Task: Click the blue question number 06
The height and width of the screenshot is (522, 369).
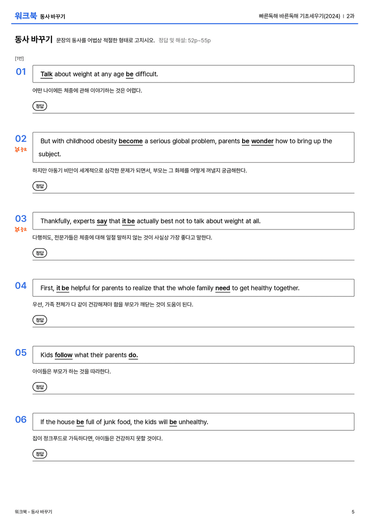Action: coord(21,419)
